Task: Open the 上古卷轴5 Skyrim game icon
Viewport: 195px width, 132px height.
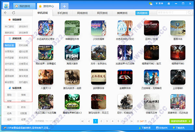Action: (x=178, y=77)
